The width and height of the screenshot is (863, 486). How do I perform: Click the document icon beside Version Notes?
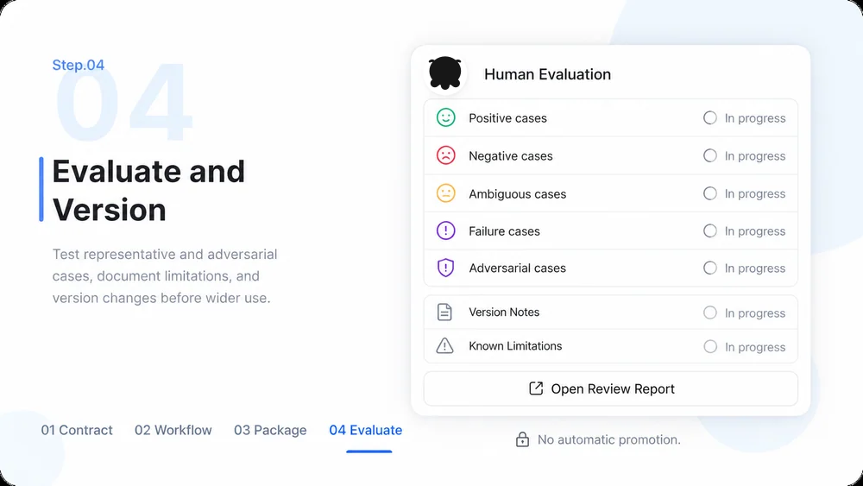[x=444, y=312]
